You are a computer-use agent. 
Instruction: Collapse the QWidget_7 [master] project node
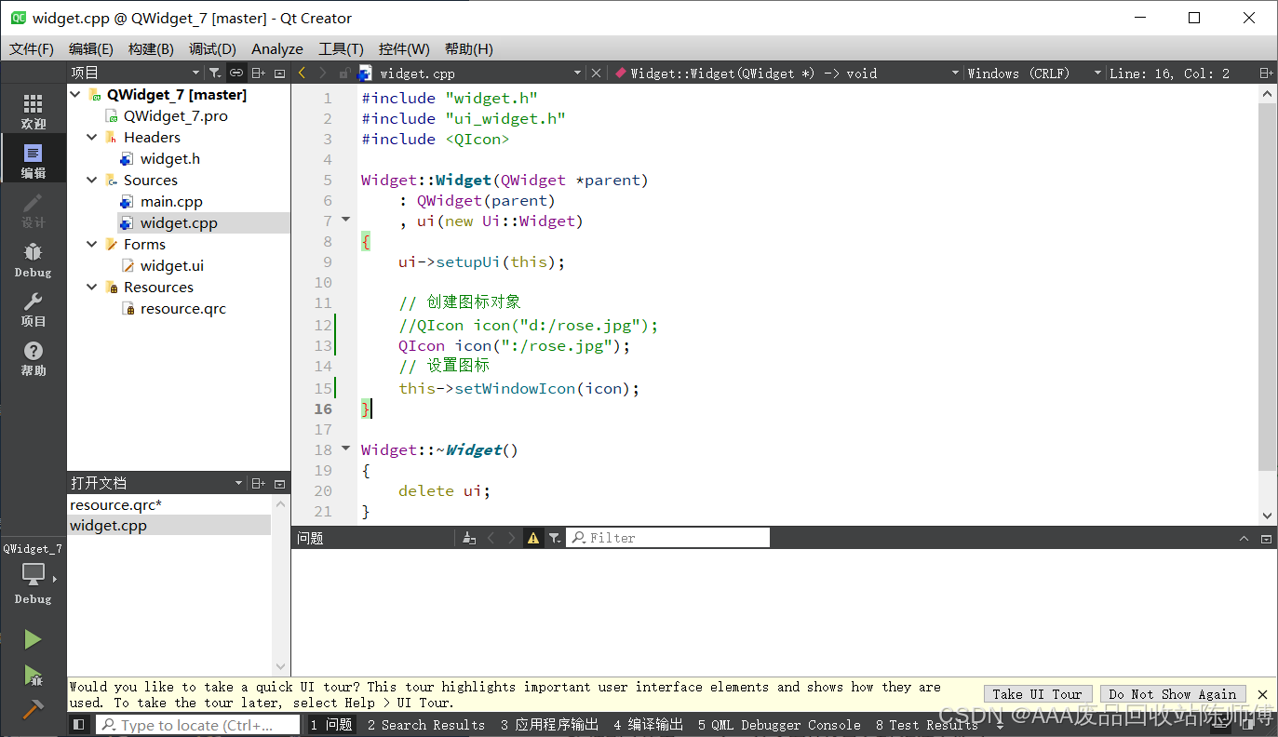click(x=75, y=94)
